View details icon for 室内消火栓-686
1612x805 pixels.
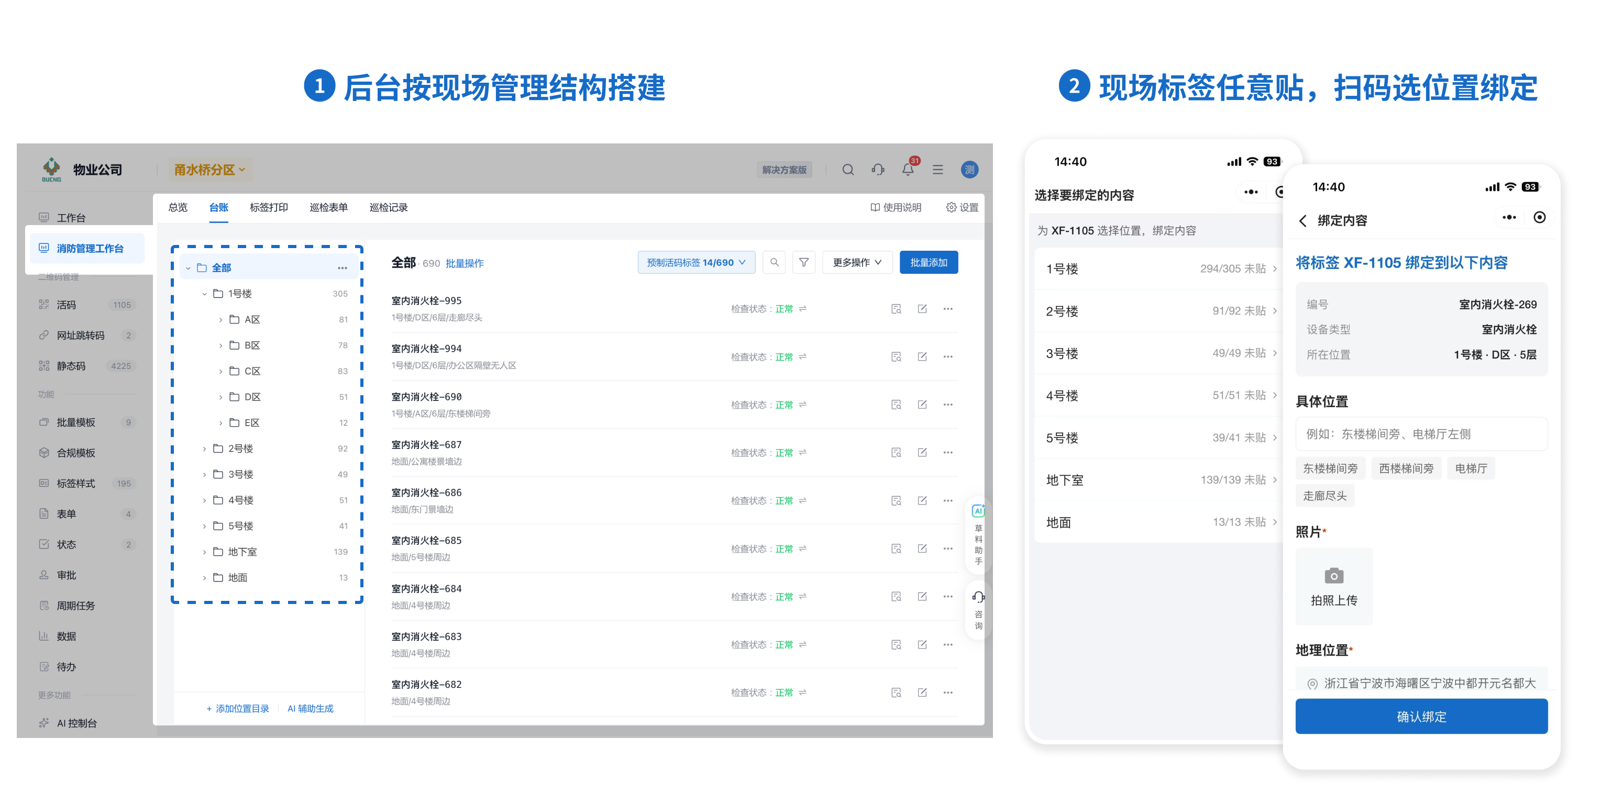click(896, 500)
